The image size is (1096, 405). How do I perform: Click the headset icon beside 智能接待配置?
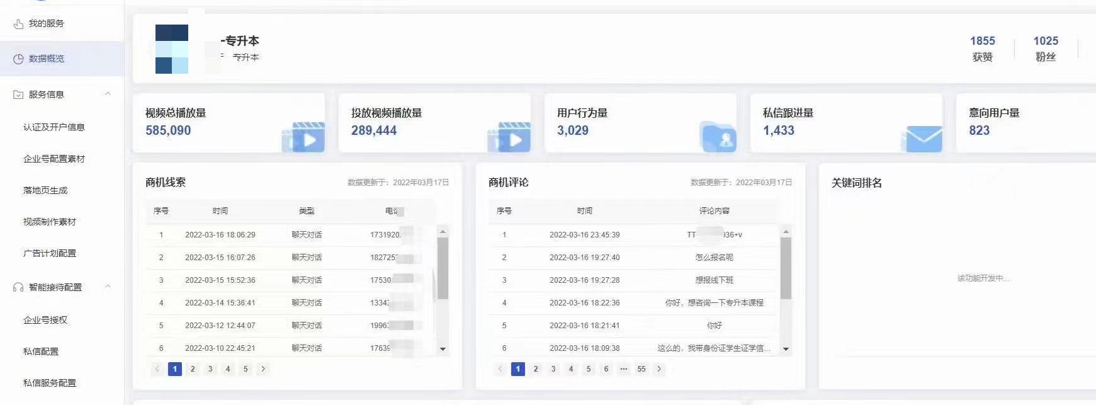tap(18, 287)
